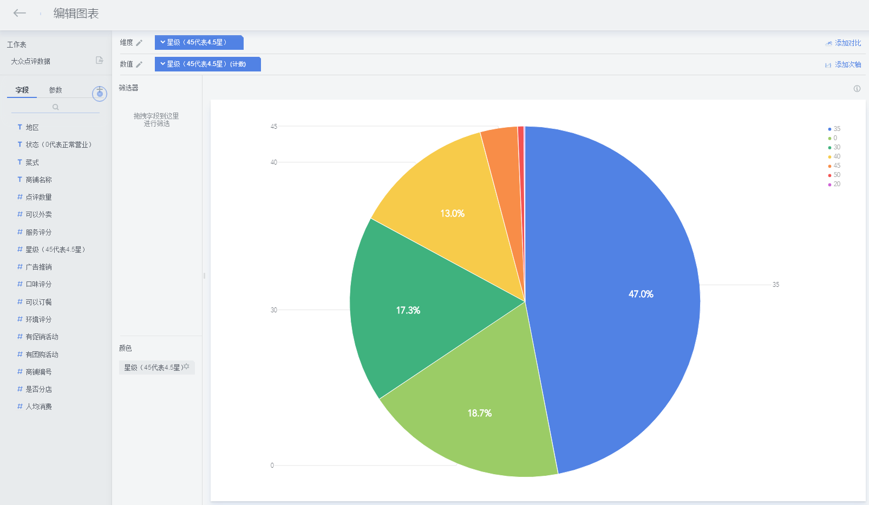Screen dimensions: 869x505
Task: Switch to the 参数 tab
Action: pyautogui.click(x=55, y=90)
